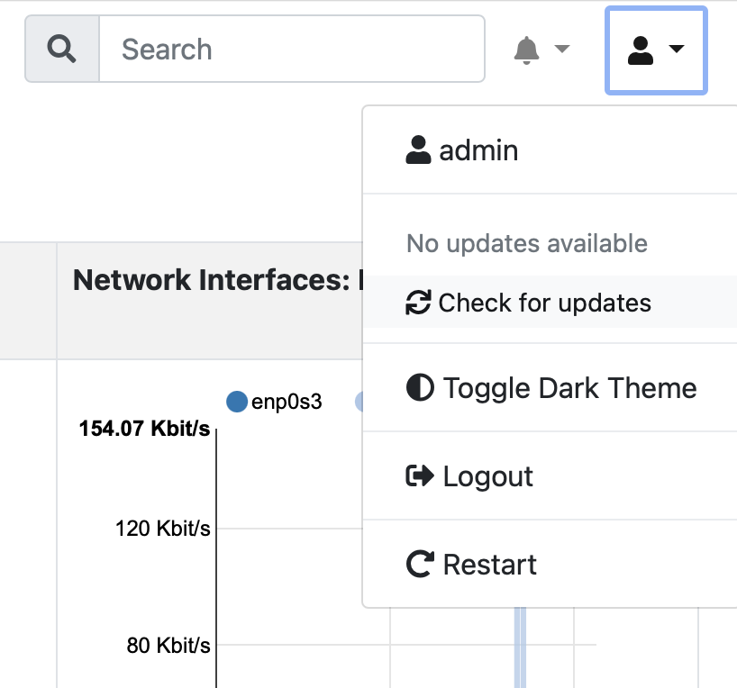Screen dimensions: 737x688
Task: Click the magnifying glass search icon
Action: pos(61,49)
